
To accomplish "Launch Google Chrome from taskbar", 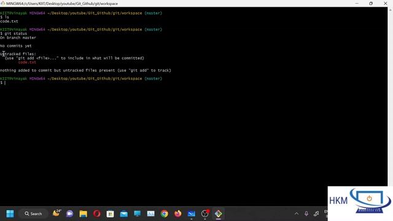I will tap(165, 214).
